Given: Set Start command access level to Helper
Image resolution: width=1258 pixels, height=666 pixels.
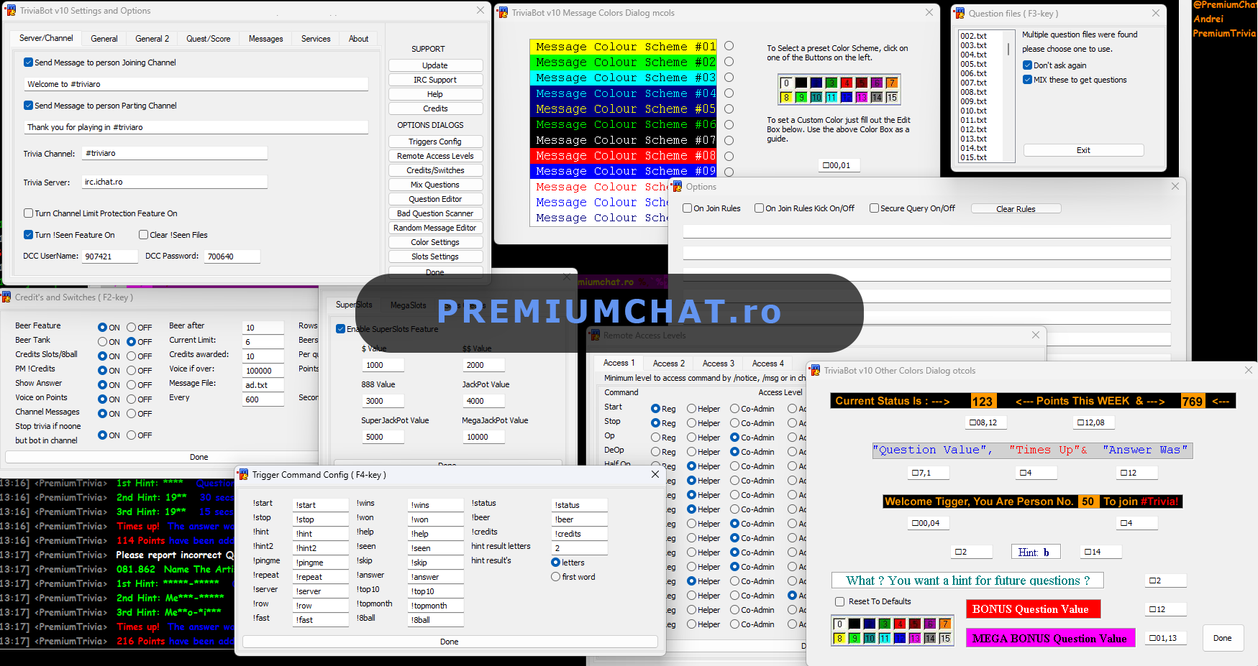Looking at the screenshot, I should 691,409.
